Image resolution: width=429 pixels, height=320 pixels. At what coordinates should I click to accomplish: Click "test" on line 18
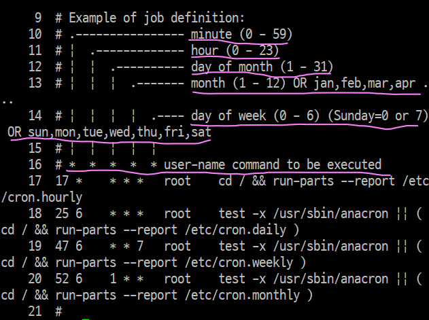click(x=232, y=213)
